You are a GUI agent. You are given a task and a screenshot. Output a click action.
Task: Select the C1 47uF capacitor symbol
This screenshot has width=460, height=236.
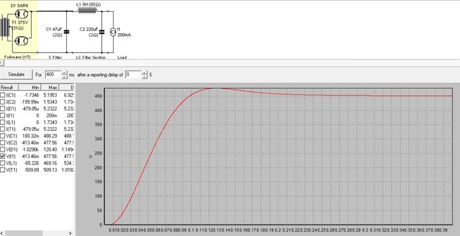[x=67, y=32]
